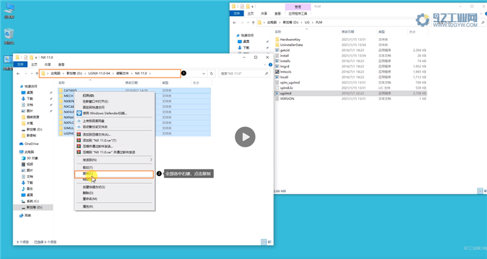Click the Windows Defender shield icon in menu
The width and height of the screenshot is (487, 259).
click(x=79, y=114)
